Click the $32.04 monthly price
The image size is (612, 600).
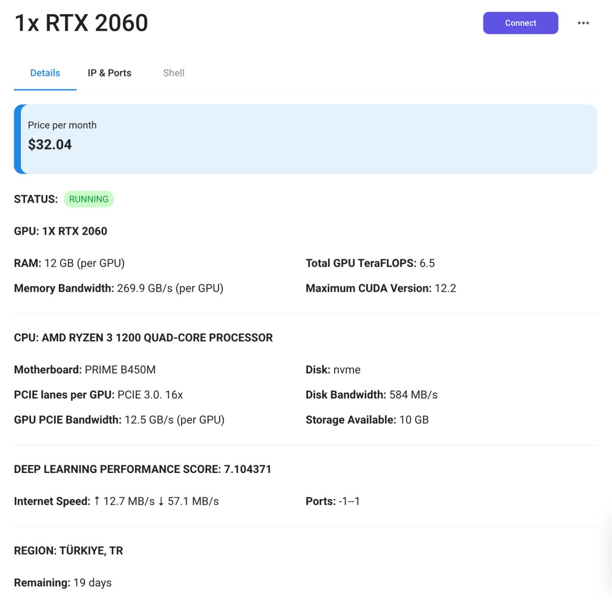tap(50, 145)
